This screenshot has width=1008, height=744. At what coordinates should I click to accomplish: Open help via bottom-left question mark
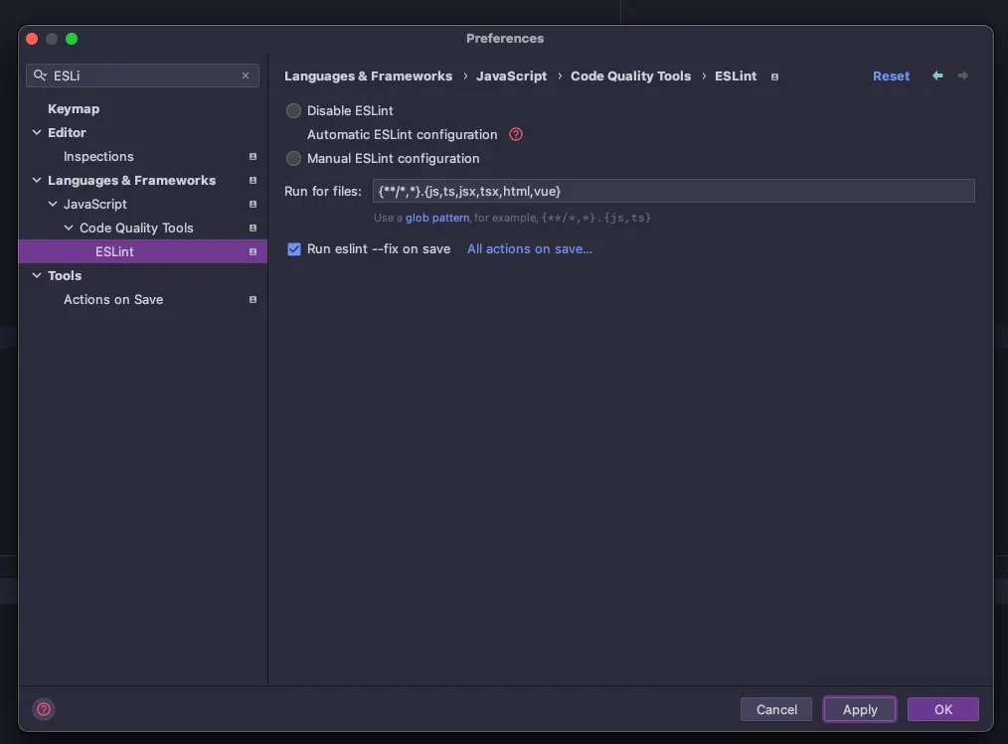pyautogui.click(x=44, y=709)
